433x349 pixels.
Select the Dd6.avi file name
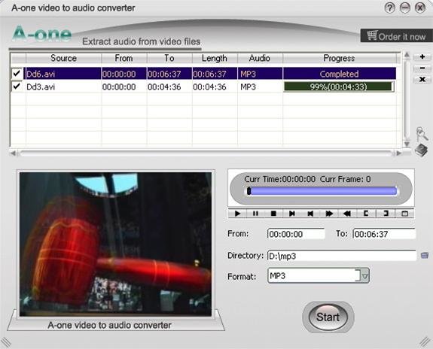(x=41, y=74)
